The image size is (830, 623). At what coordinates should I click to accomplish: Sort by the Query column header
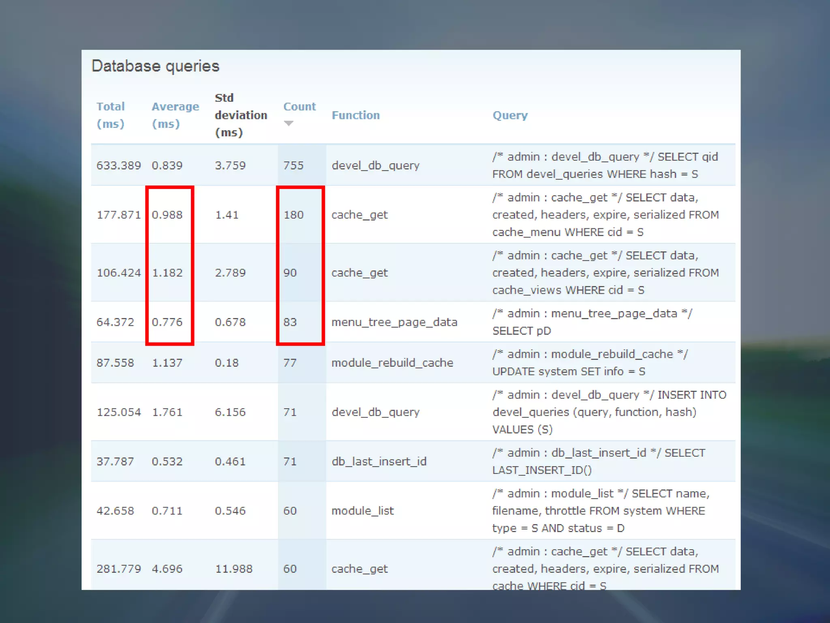point(510,115)
